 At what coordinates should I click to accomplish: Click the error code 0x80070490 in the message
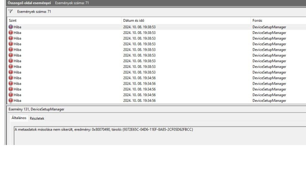(101, 129)
